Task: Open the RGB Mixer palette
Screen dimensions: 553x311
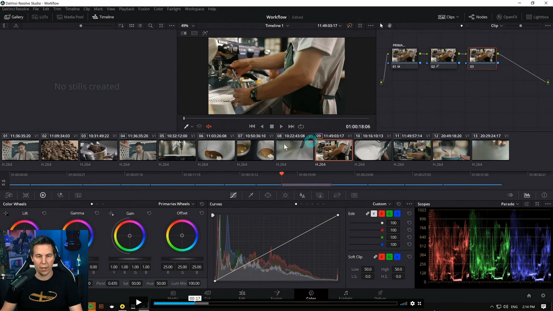Action: [60, 195]
